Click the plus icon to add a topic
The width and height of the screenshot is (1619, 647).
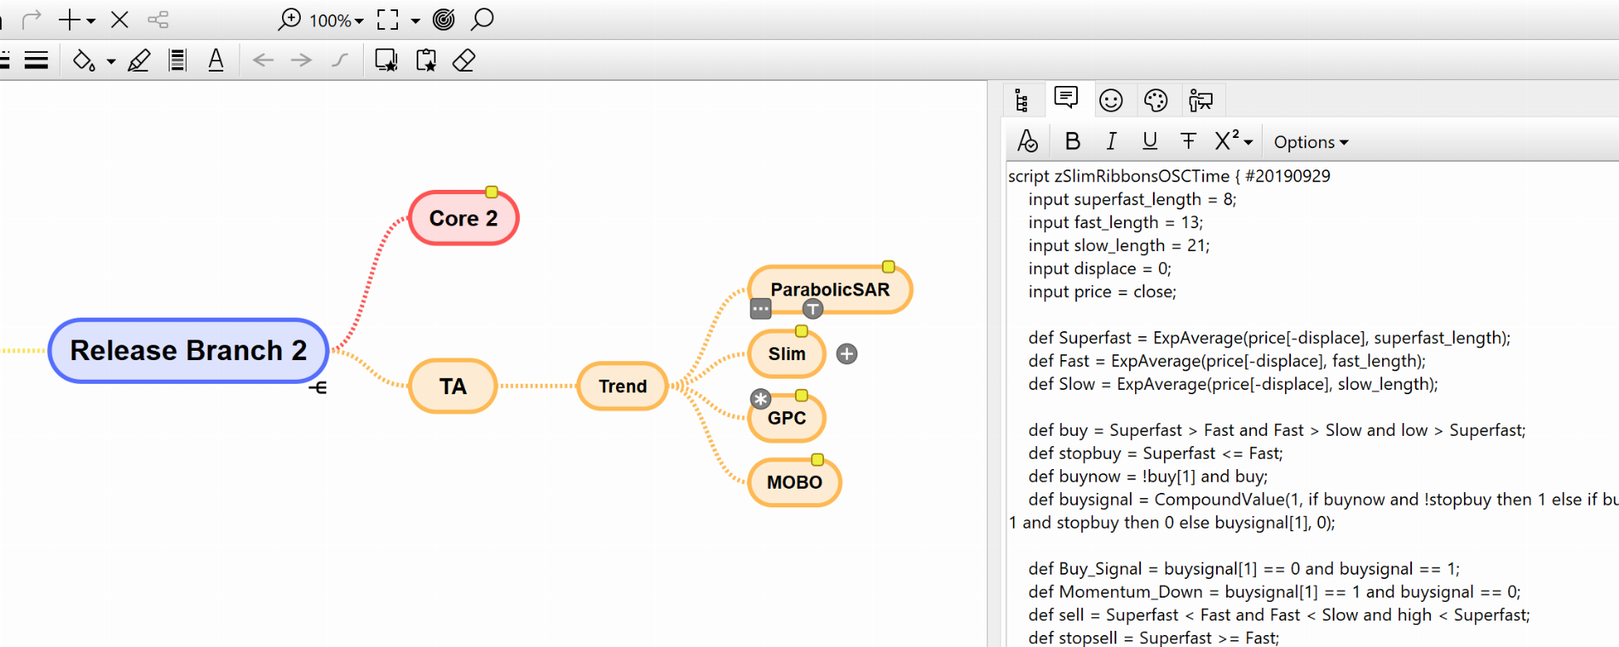click(x=69, y=19)
